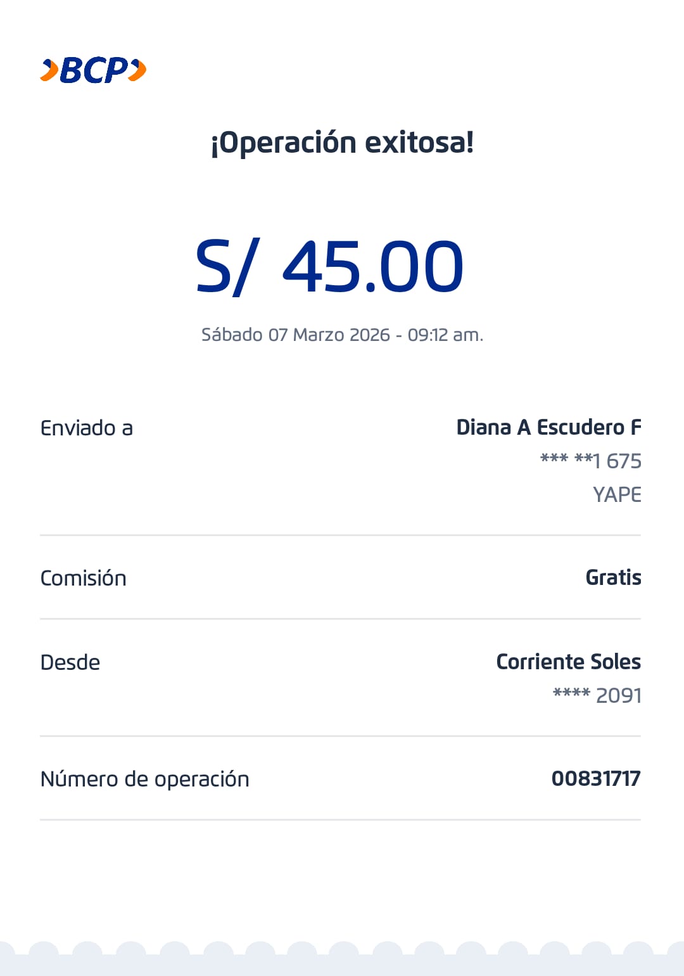The image size is (684, 976).
Task: Click the masked phone number ending 675
Action: (x=590, y=461)
